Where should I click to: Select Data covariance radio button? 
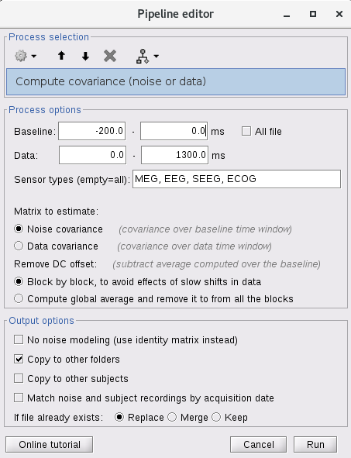[x=19, y=246]
